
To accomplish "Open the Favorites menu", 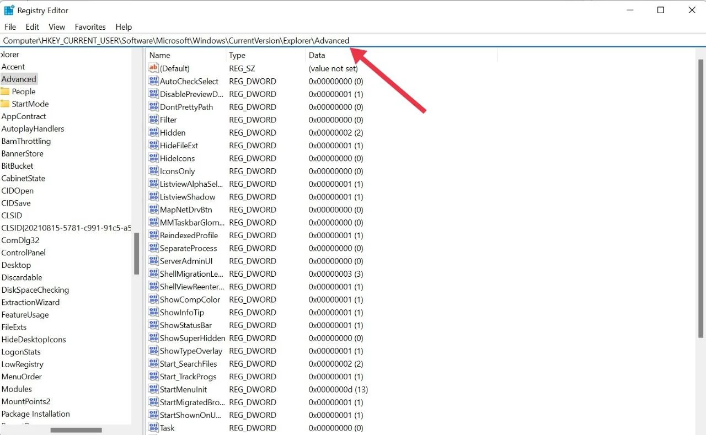I will [90, 27].
